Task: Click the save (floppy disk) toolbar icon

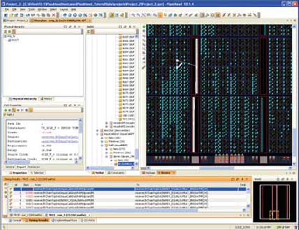Action: [x=22, y=15]
